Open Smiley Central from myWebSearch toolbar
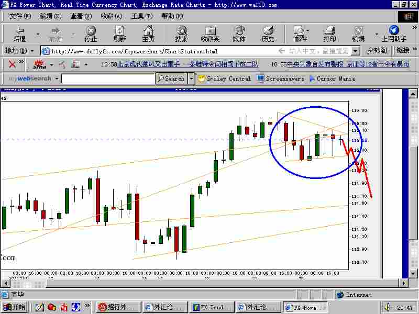This screenshot has height=314, width=419. [225, 78]
